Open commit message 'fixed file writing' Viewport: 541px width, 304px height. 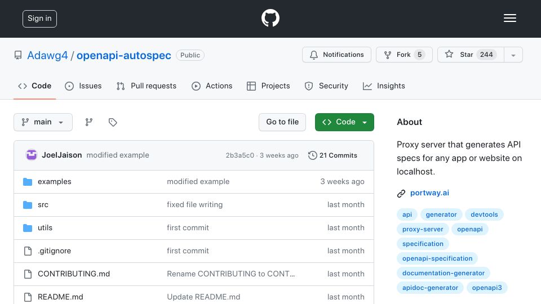[x=194, y=205]
